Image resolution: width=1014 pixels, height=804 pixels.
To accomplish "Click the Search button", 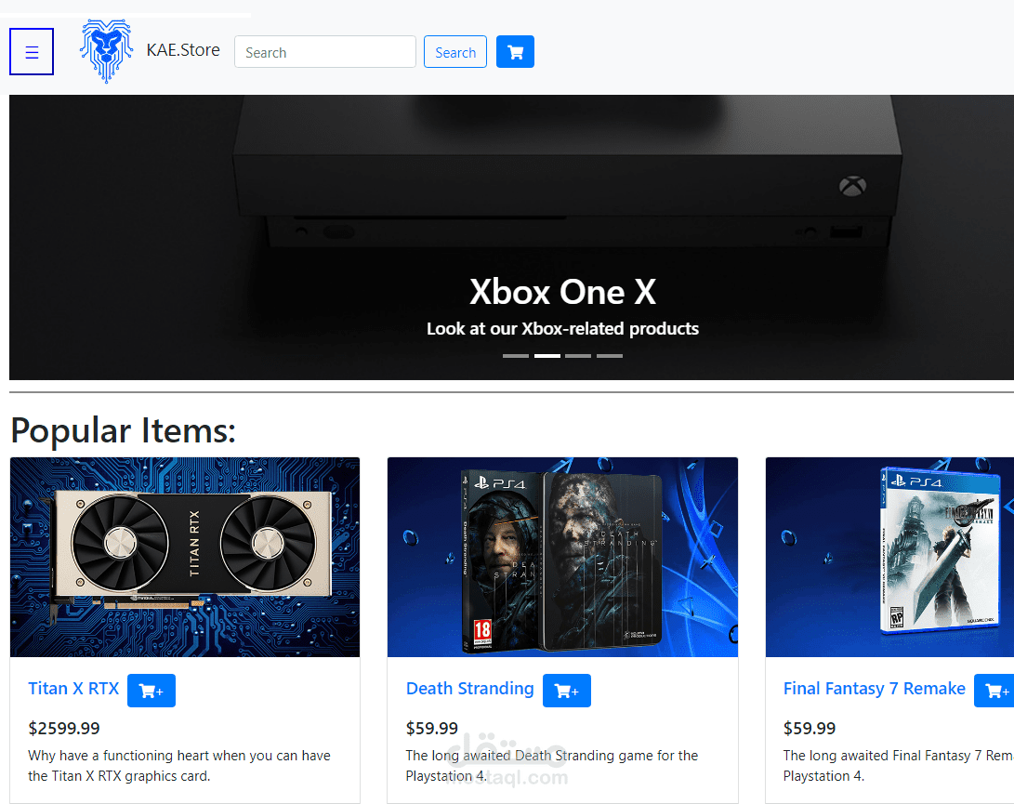I will 455,52.
